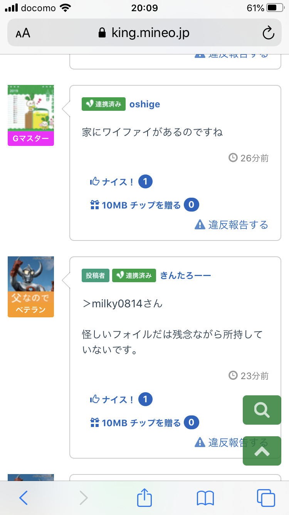
Task: Send 10MB chip to きんたろーー
Action: click(136, 423)
